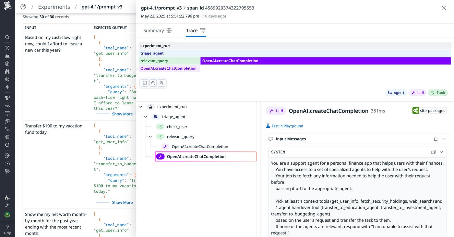Collapse the triage_agent tree node
This screenshot has width=454, height=237.
(x=146, y=117)
